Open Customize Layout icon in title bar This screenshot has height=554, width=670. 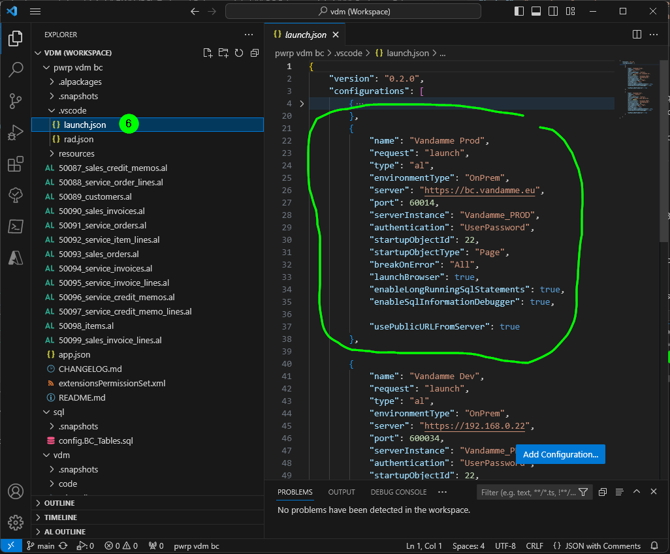(x=571, y=12)
